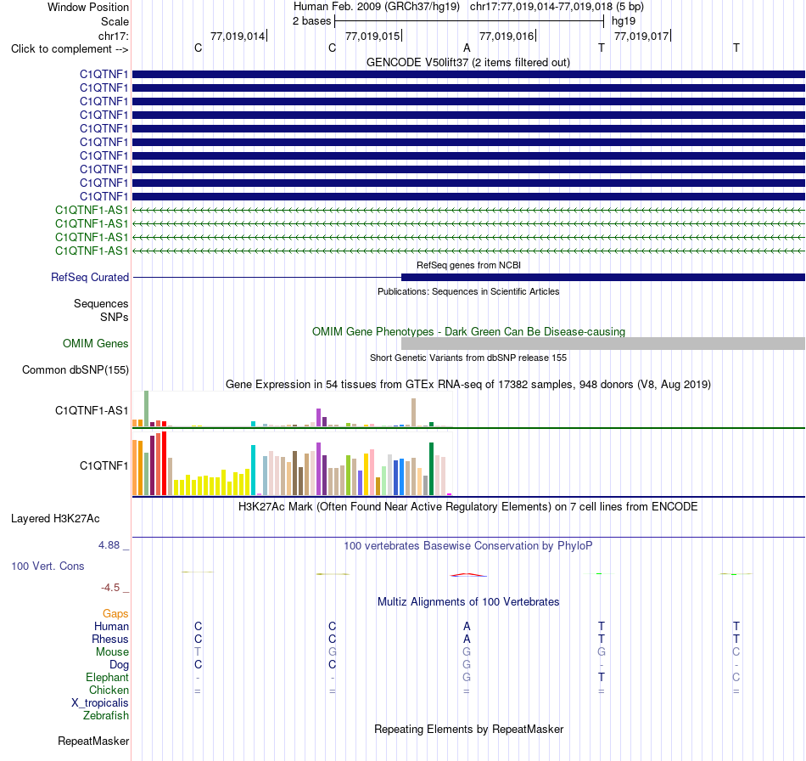Click the 77,019,017 ruler position

tap(641, 36)
